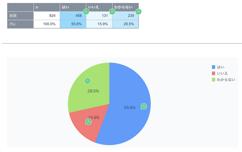Image resolution: width=242 pixels, height=152 pixels.
Task: Click the 総数 row header
Action: point(20,16)
